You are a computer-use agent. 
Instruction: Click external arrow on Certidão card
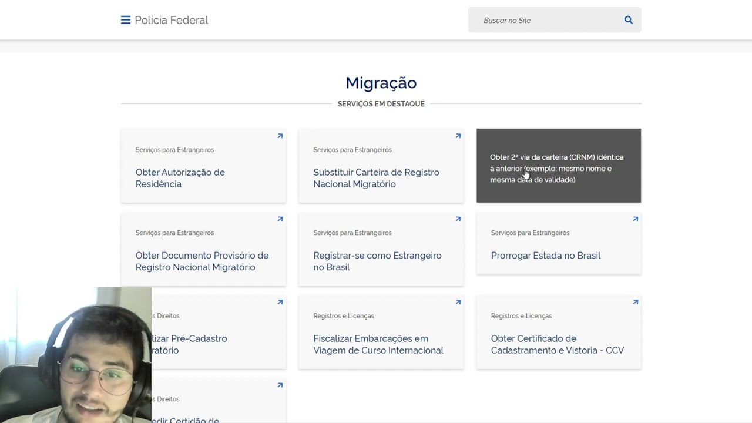[280, 385]
